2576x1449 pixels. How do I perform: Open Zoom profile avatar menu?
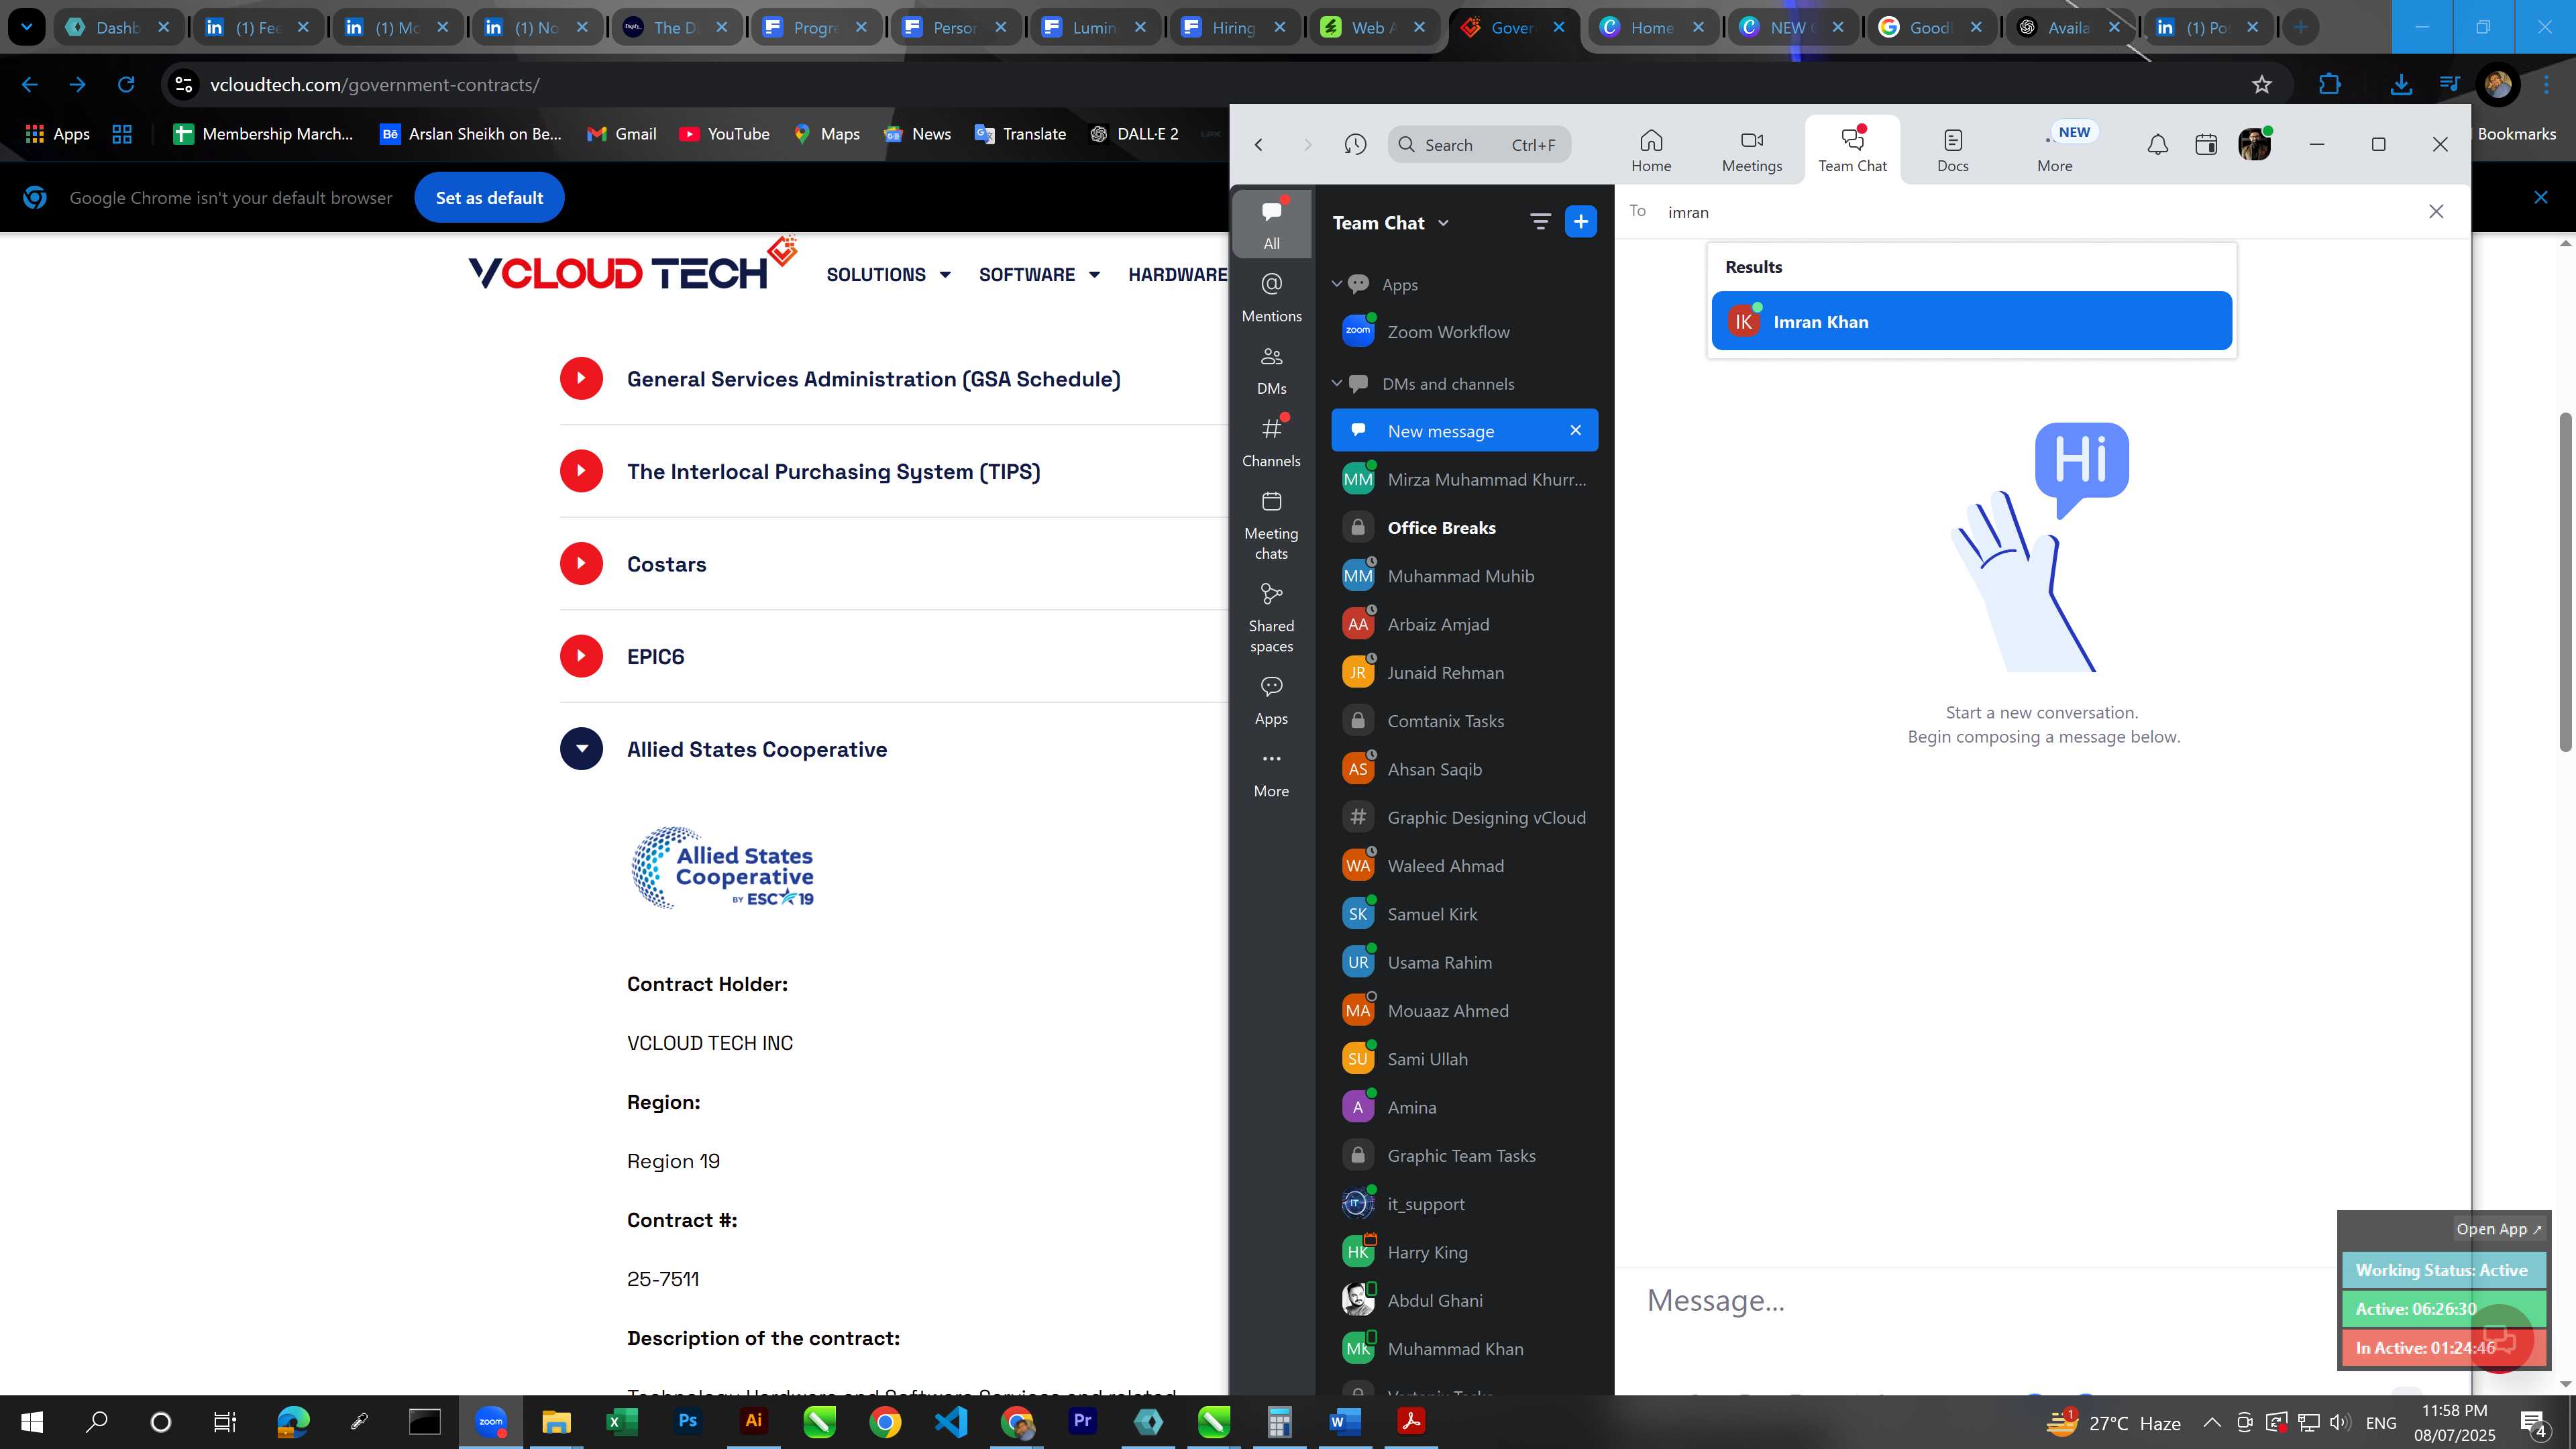click(x=2254, y=145)
